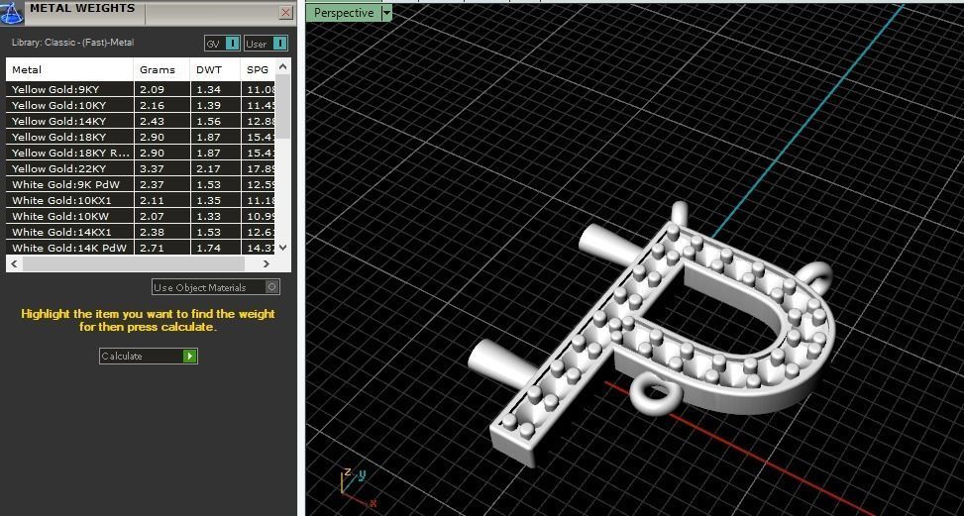The width and height of the screenshot is (964, 516).
Task: Click the Metal Weights tool logo icon
Action: [12, 12]
